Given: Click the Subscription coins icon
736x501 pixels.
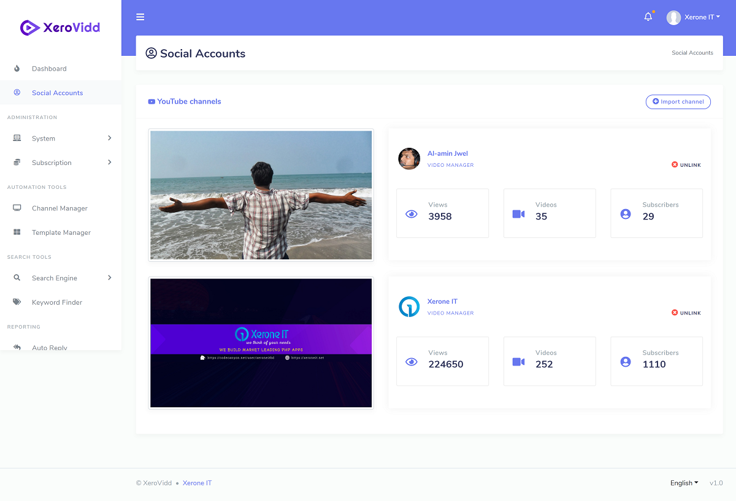Looking at the screenshot, I should [x=17, y=163].
